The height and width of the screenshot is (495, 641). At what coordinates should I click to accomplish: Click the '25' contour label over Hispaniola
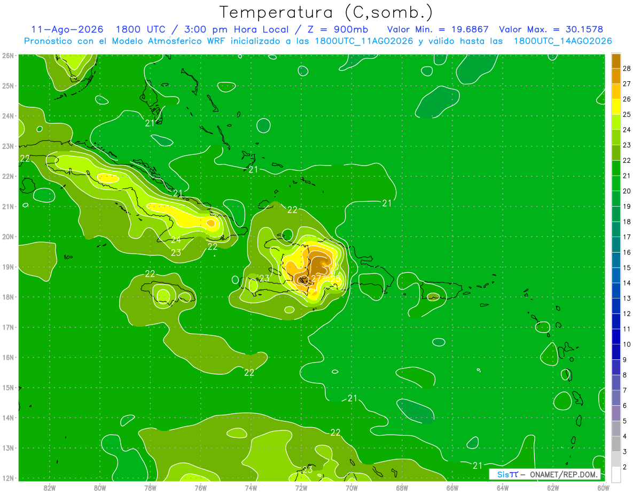tap(335, 278)
